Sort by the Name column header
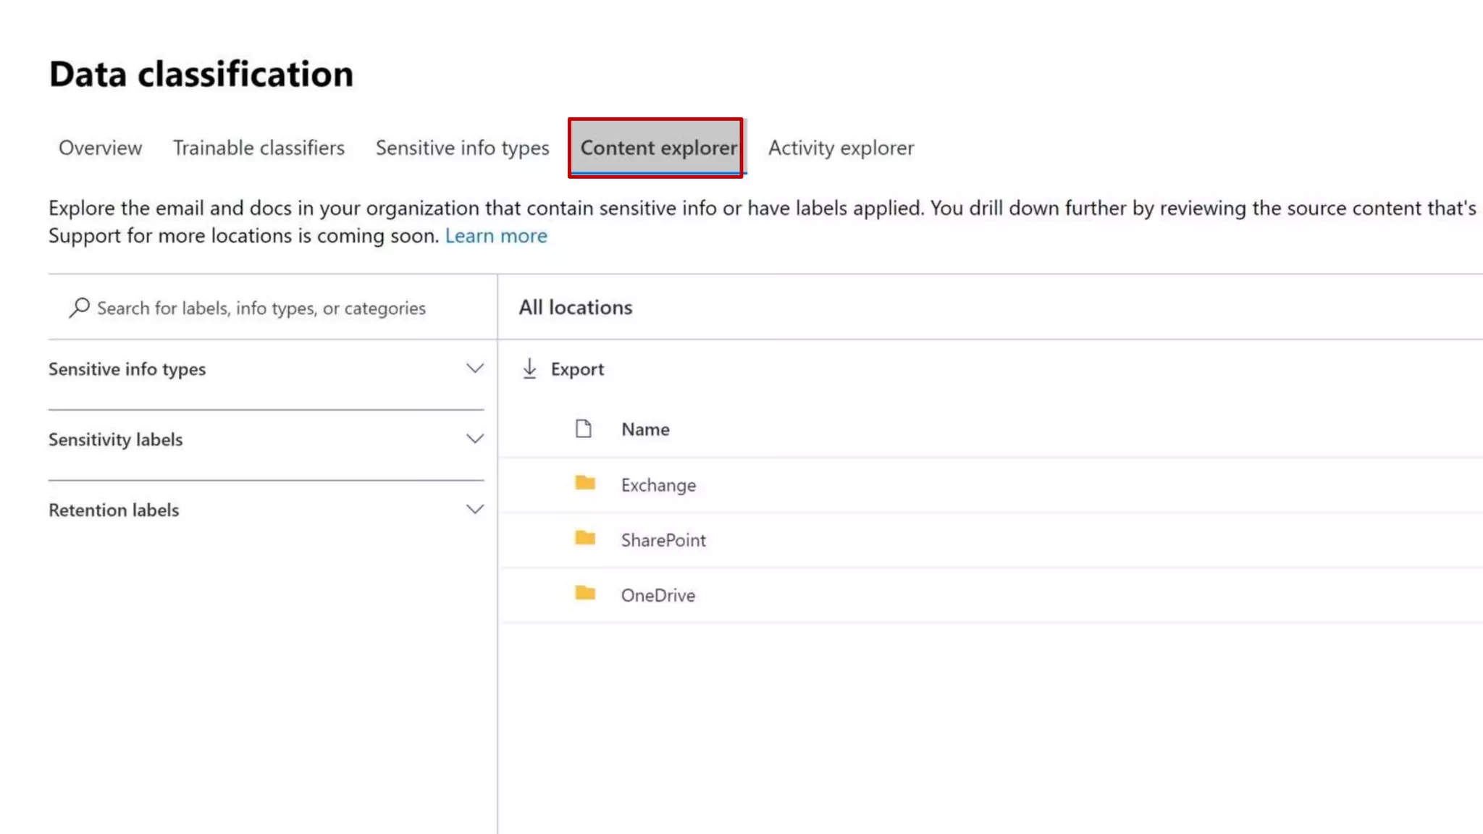The image size is (1483, 834). [645, 429]
